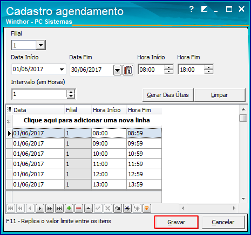Open the grid filter funnel icon
This screenshot has width=251, height=235.
147,209
